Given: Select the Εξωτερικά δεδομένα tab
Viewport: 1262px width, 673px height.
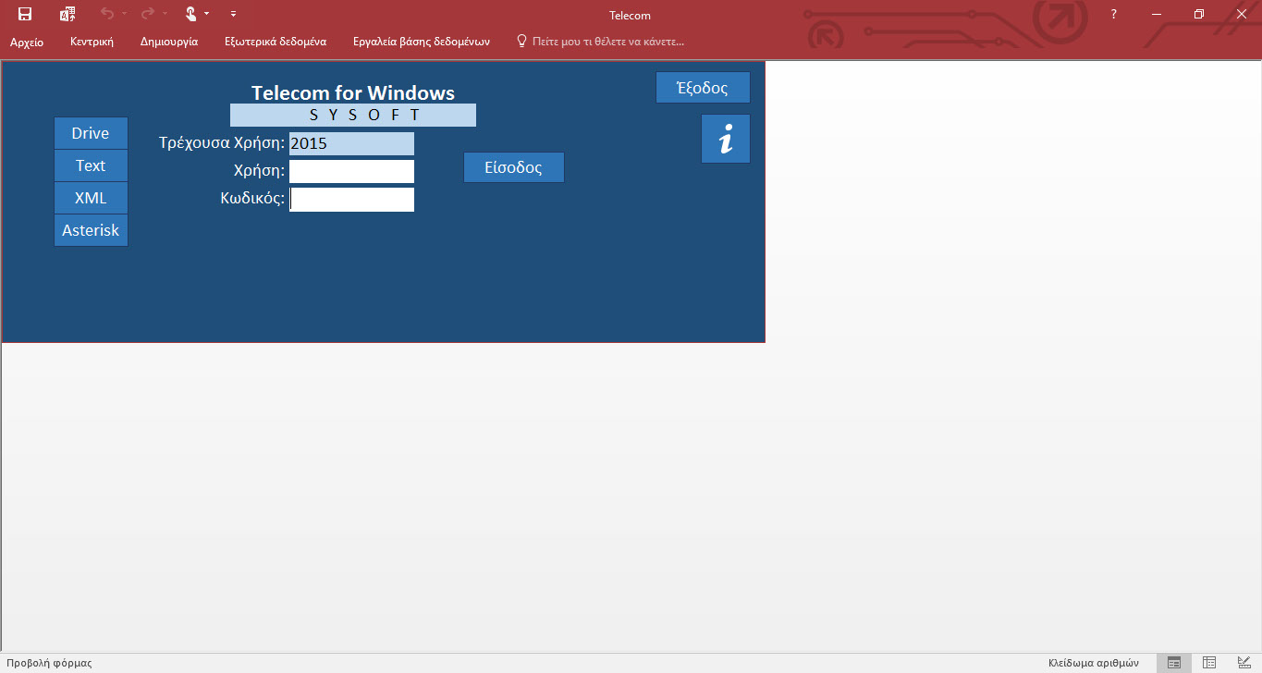Looking at the screenshot, I should pyautogui.click(x=276, y=42).
